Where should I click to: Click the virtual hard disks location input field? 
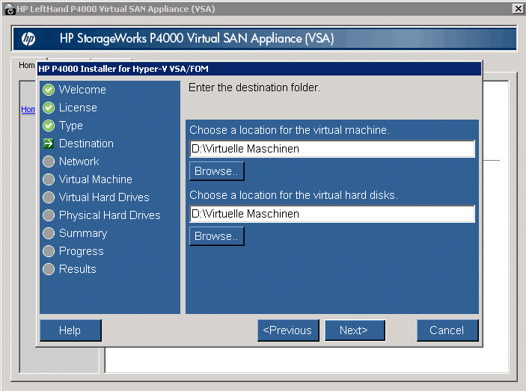tap(332, 214)
